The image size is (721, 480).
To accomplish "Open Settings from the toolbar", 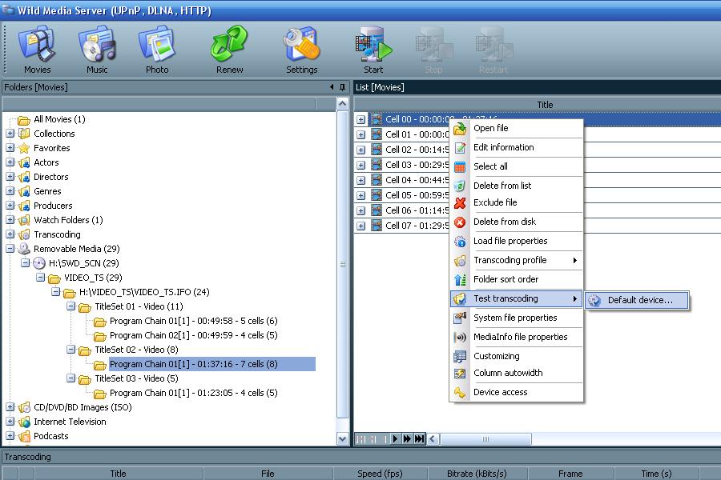I will pos(301,50).
